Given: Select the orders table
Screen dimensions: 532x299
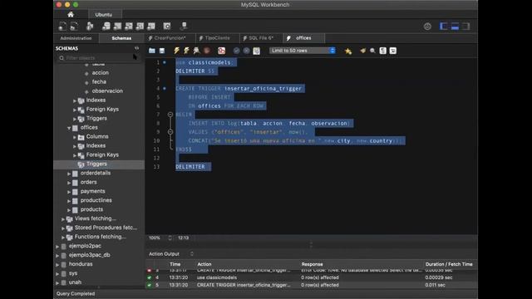Looking at the screenshot, I should 89,182.
